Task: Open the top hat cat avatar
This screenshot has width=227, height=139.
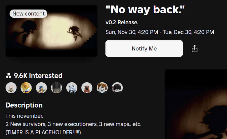Action: click(x=56, y=88)
